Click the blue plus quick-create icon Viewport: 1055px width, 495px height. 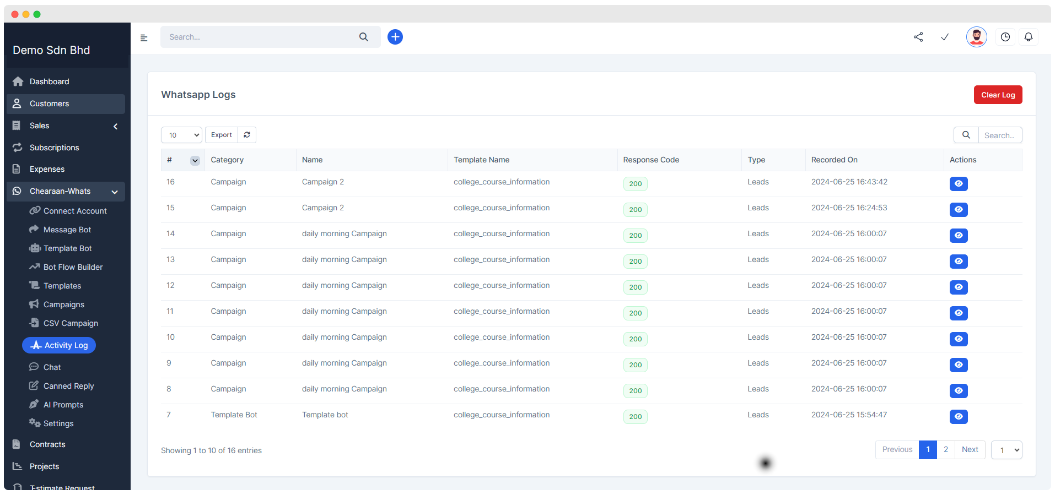click(x=395, y=37)
